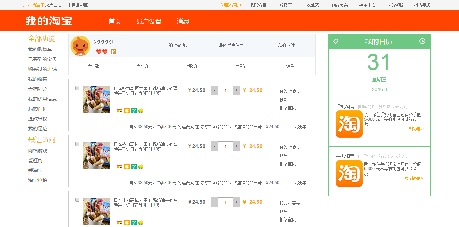This screenshot has width=459, height=227.
Task: Open 消息 in the orange header
Action: tap(183, 21)
